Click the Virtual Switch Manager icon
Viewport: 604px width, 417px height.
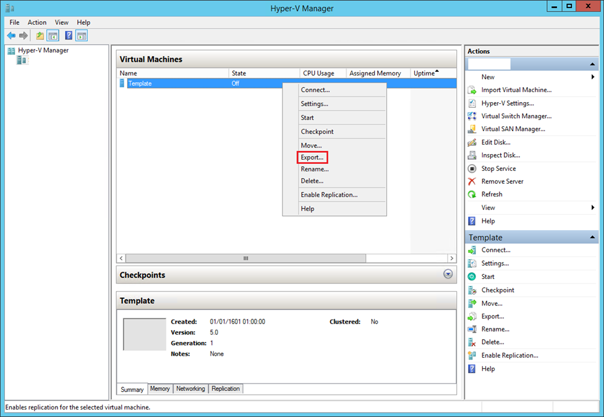[472, 116]
